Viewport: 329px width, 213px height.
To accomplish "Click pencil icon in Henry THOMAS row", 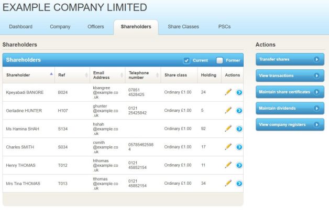I will (228, 165).
